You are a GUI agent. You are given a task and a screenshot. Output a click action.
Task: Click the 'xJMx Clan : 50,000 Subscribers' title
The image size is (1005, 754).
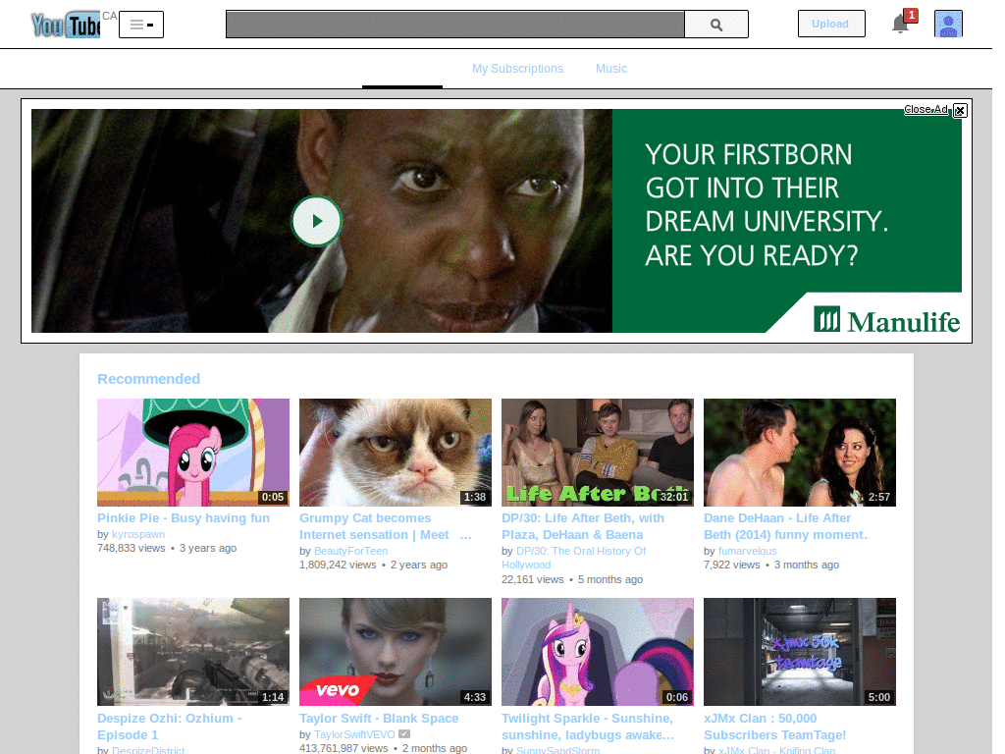click(775, 727)
